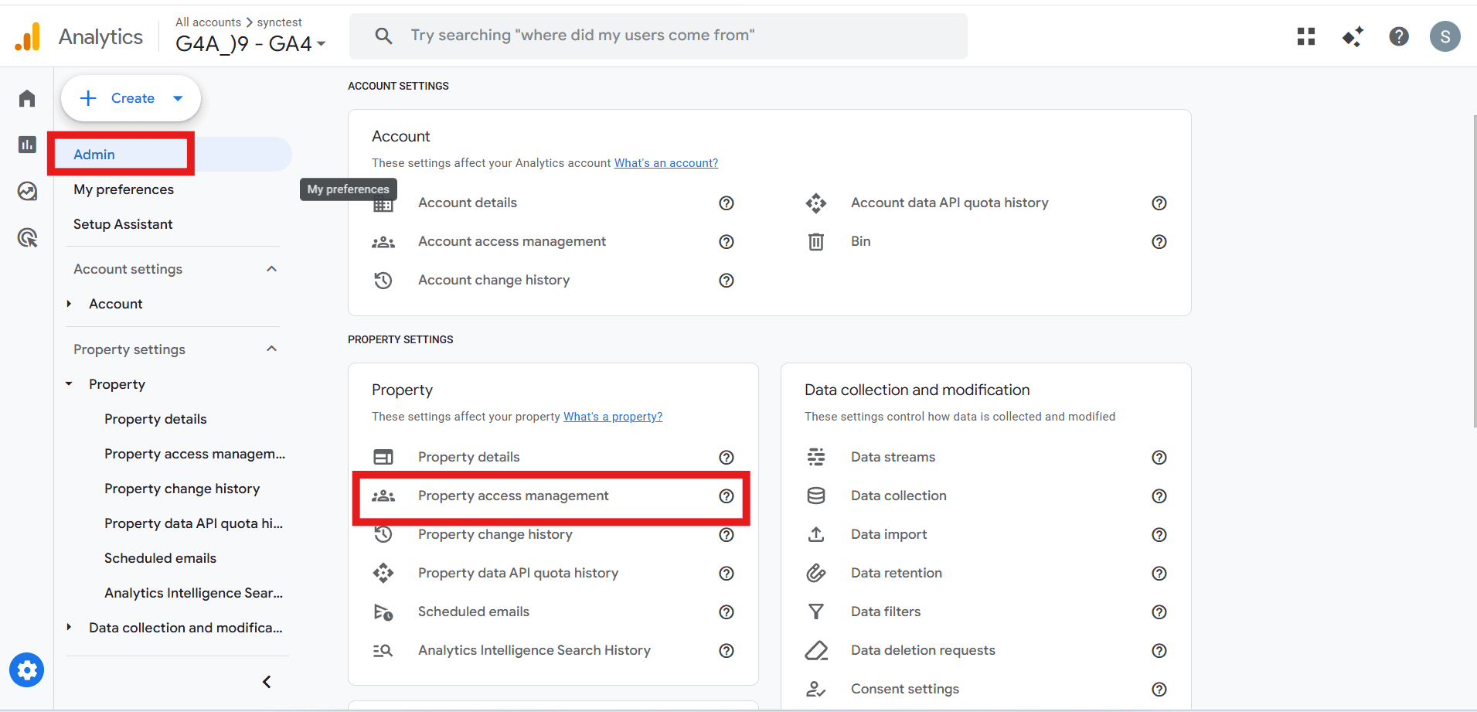This screenshot has width=1477, height=712.
Task: Select My preferences in the sidebar
Action: point(124,189)
